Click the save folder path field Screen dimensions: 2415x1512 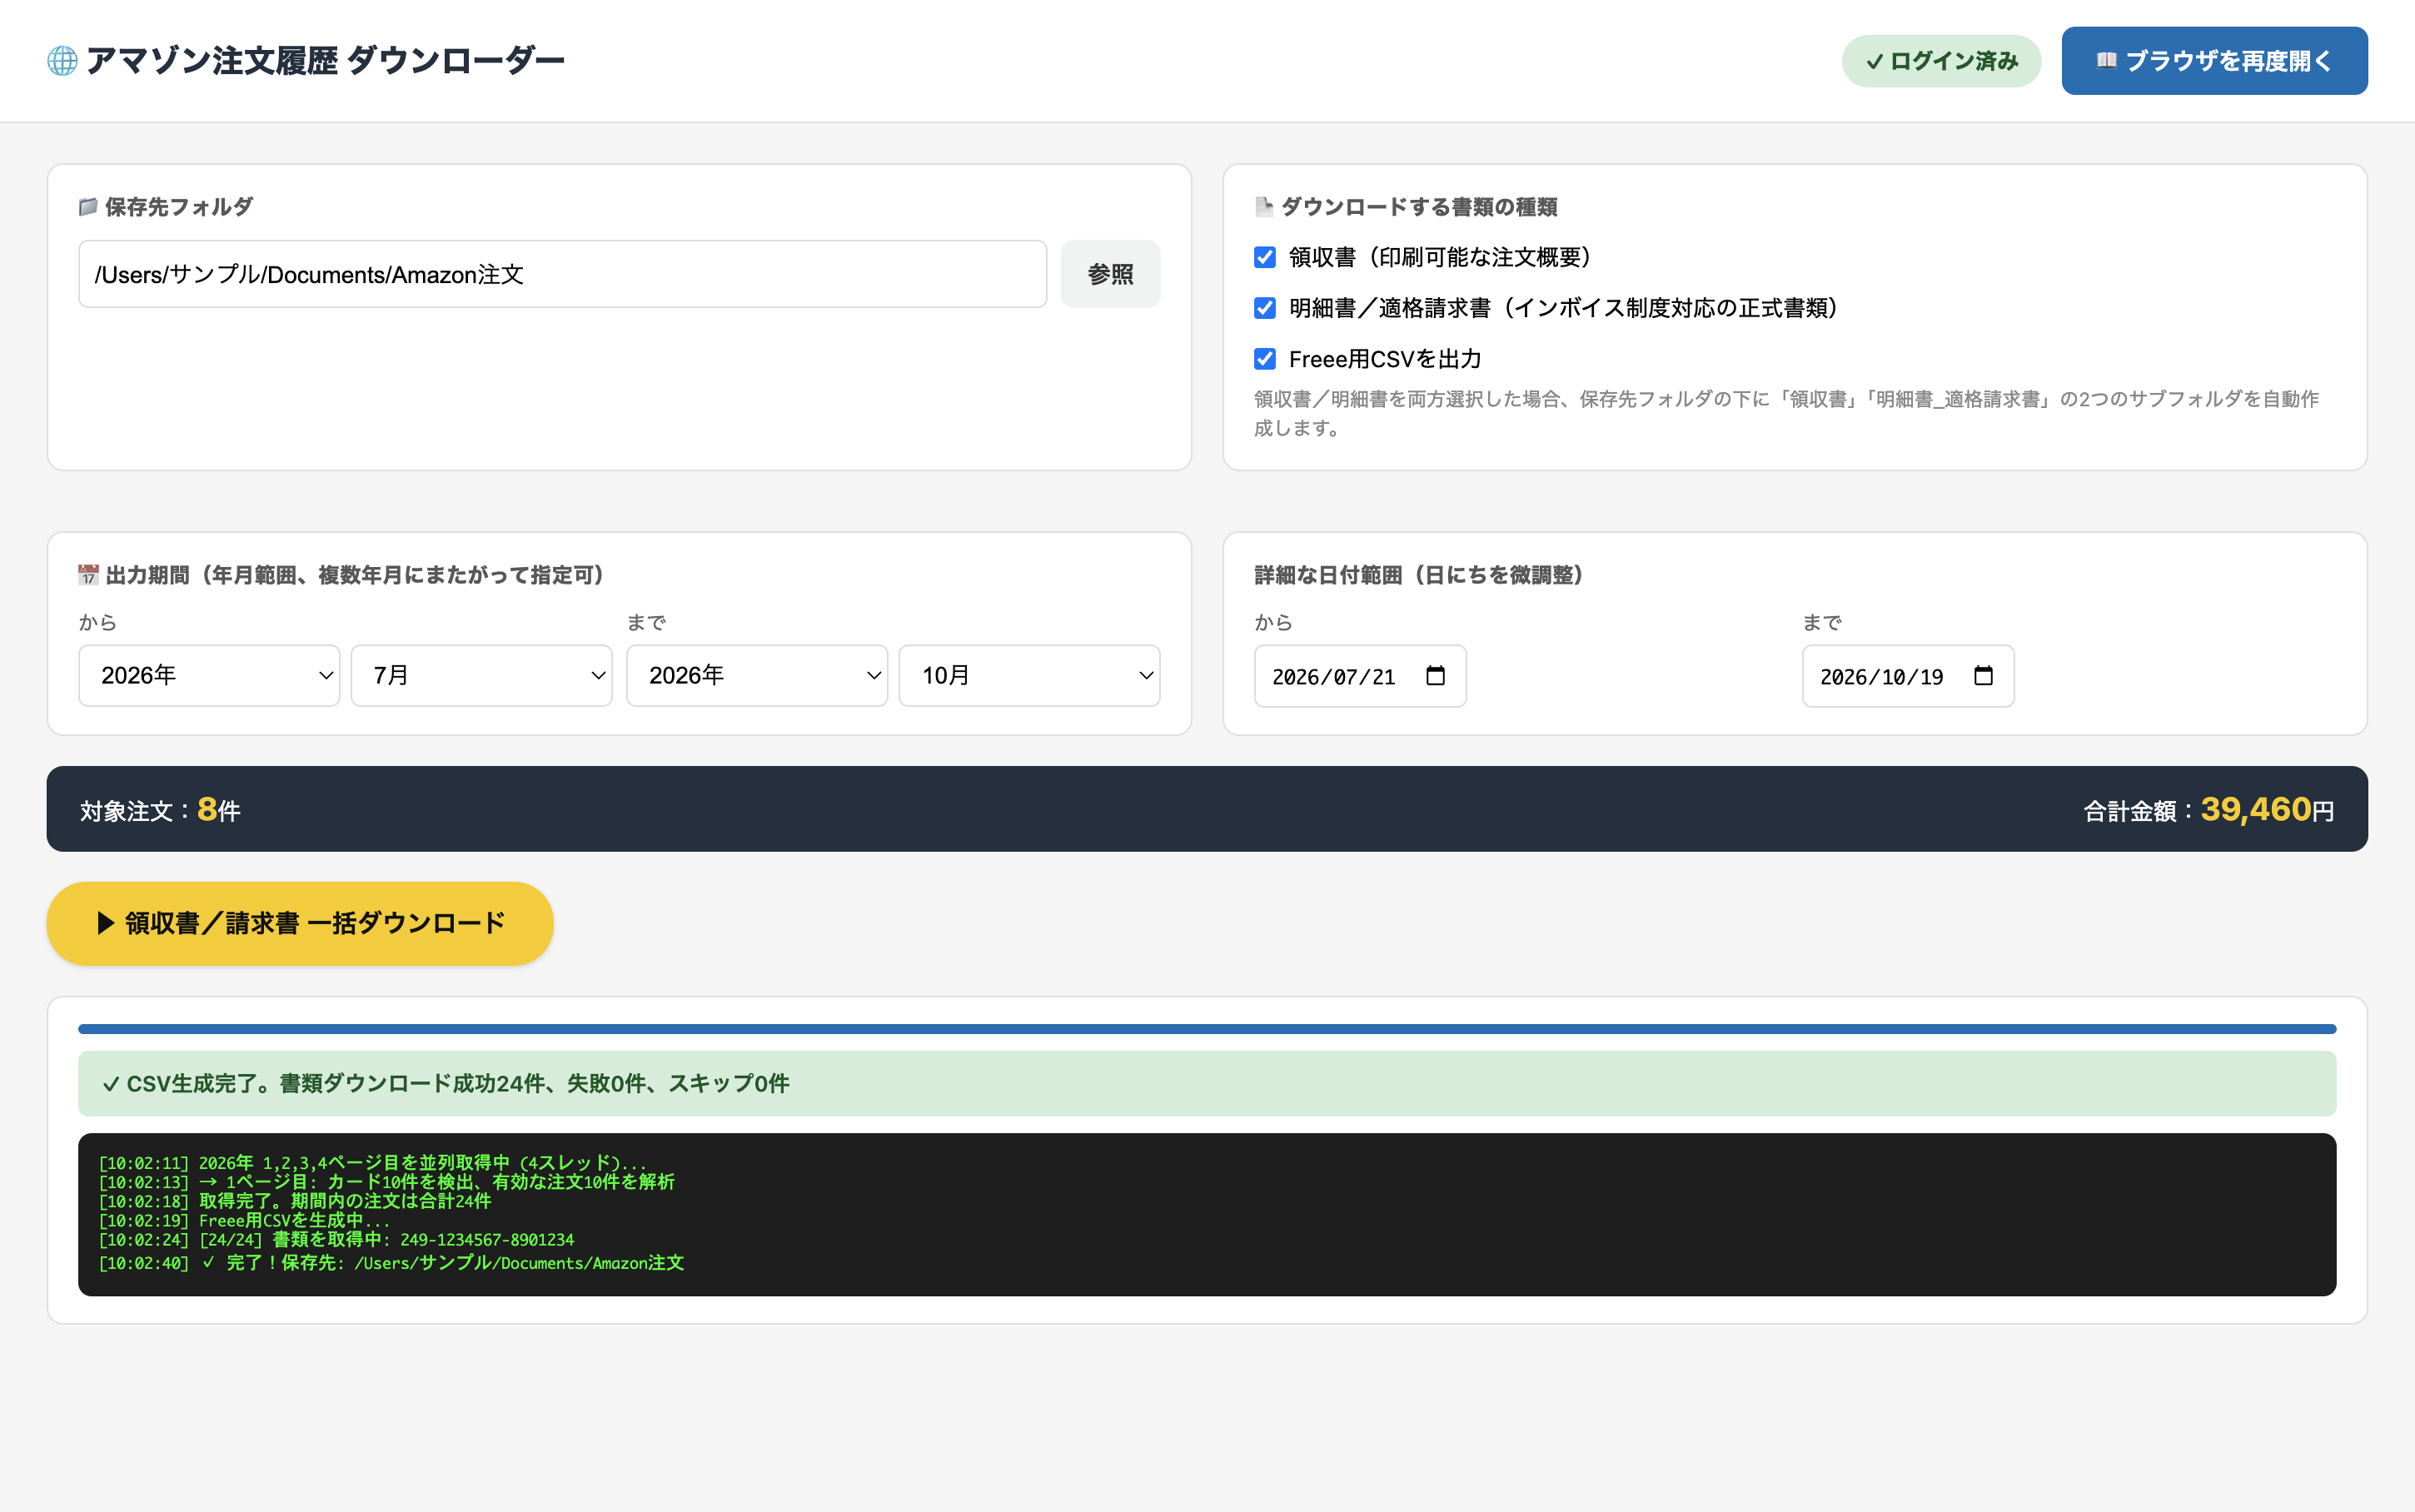(x=562, y=274)
